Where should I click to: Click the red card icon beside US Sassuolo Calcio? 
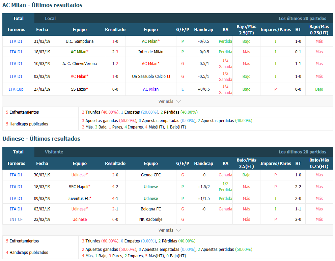pos(168,77)
